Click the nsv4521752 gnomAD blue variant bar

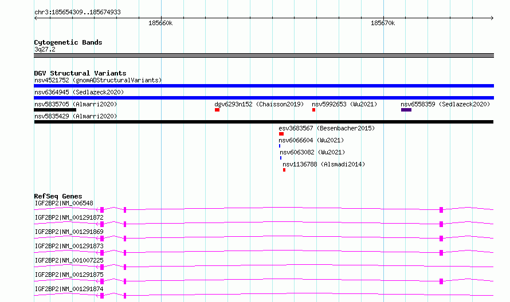coord(264,86)
